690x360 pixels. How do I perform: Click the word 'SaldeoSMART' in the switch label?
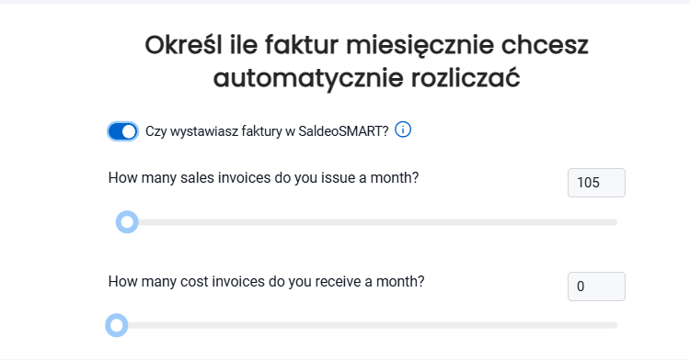[x=343, y=131]
